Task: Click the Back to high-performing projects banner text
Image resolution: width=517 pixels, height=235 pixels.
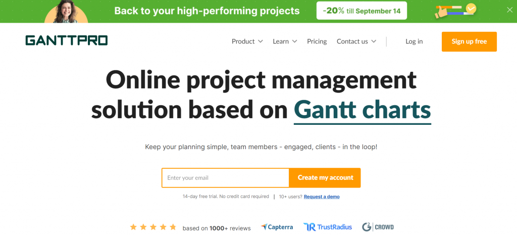Action: click(207, 11)
